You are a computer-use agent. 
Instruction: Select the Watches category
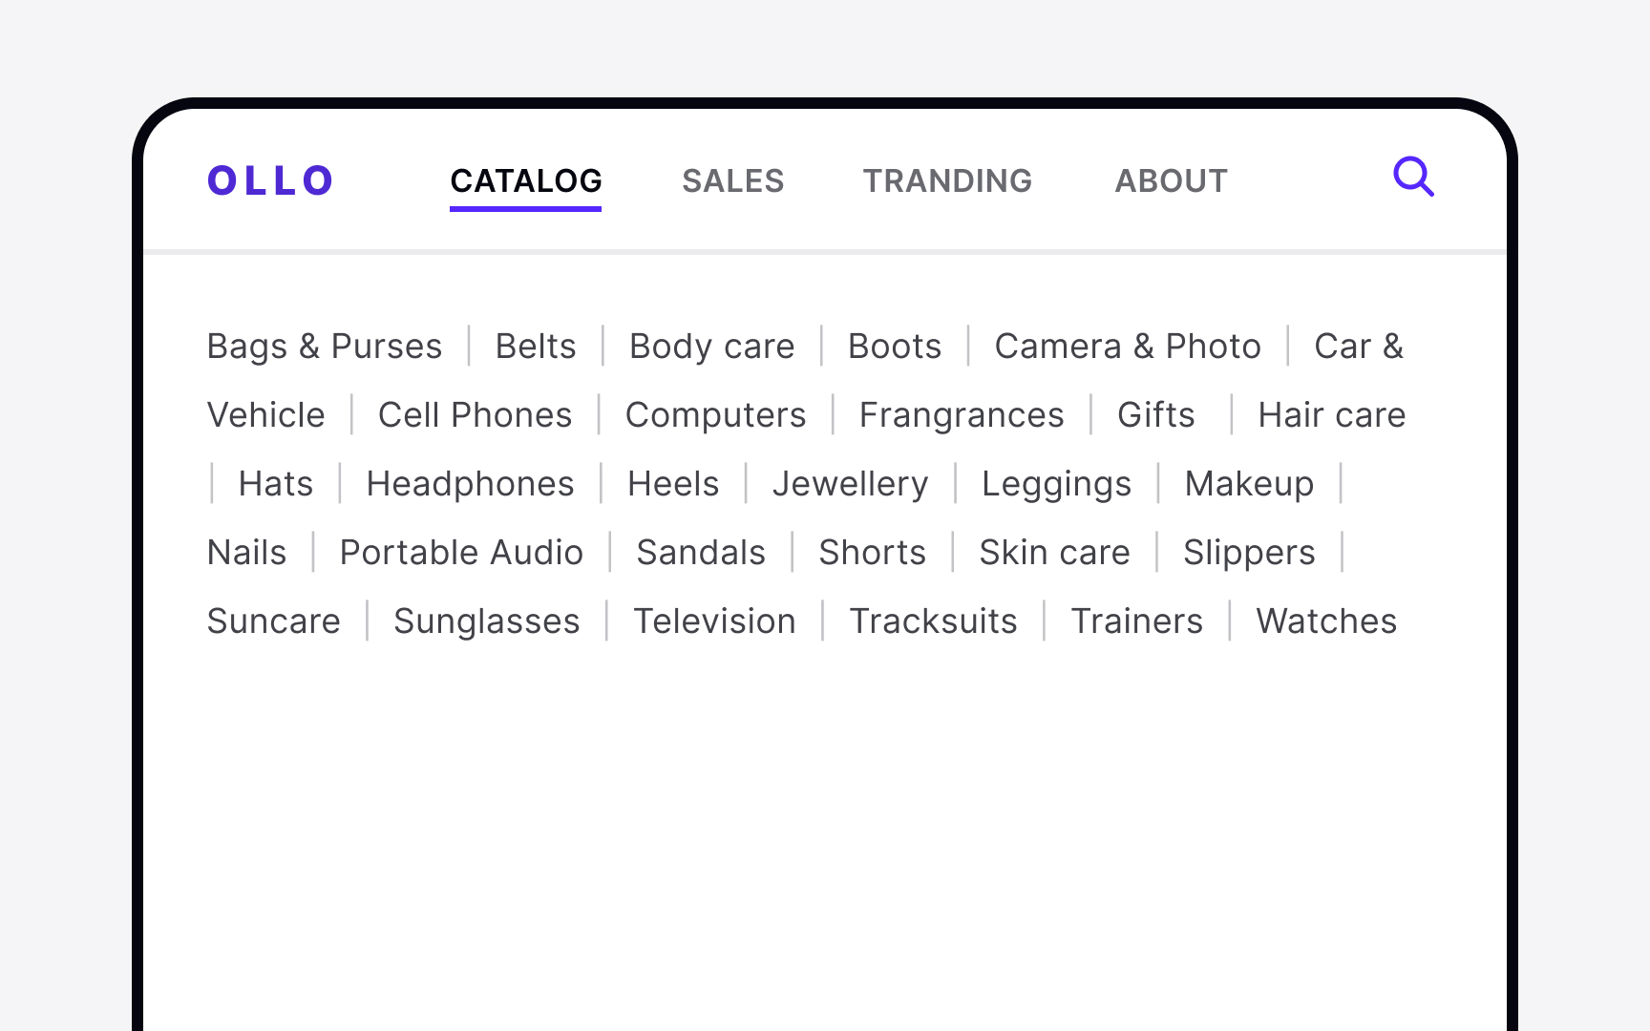[1326, 621]
